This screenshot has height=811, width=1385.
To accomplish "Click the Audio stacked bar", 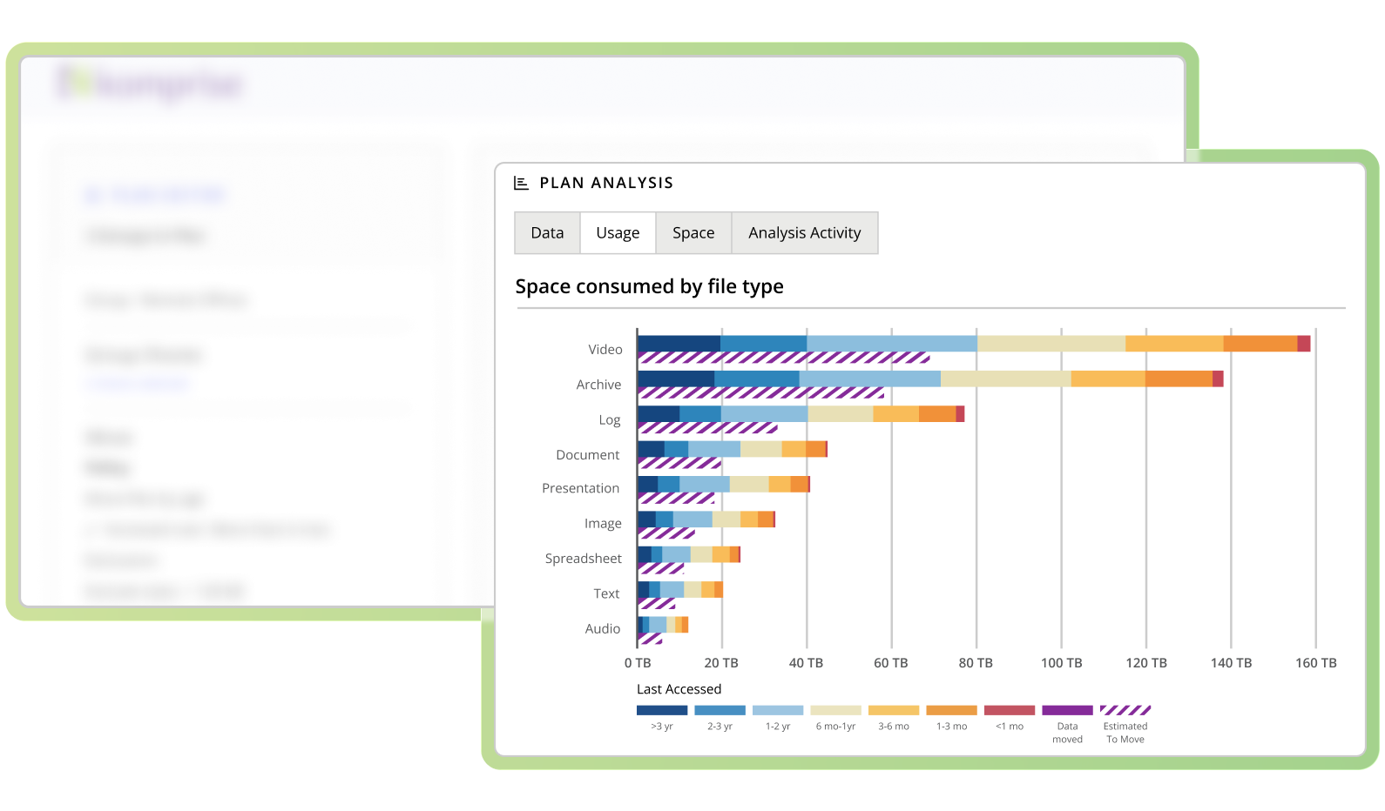I will tap(663, 624).
